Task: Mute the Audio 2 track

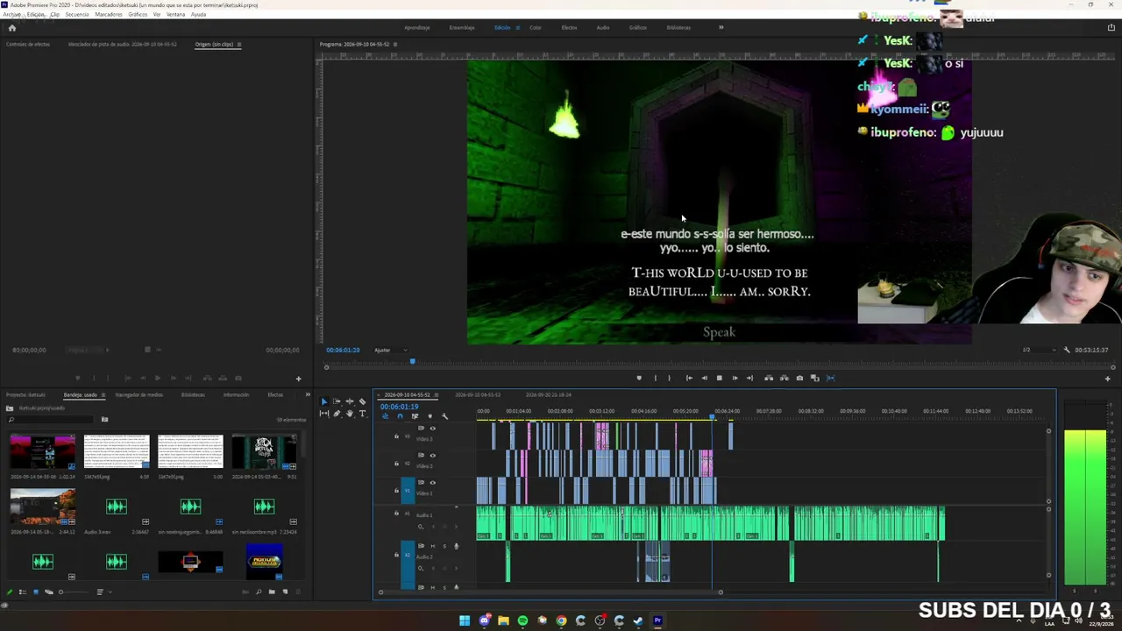Action: (x=433, y=546)
